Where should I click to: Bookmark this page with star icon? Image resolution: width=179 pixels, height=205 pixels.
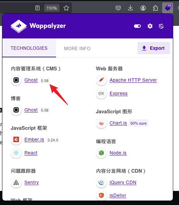[x=66, y=8]
